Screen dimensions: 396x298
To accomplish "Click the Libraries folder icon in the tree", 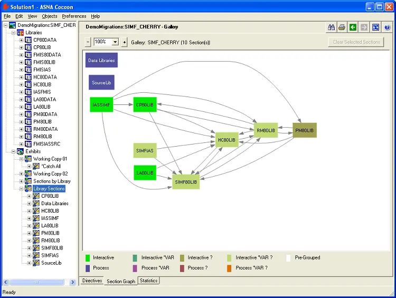I will pyautogui.click(x=21, y=33).
